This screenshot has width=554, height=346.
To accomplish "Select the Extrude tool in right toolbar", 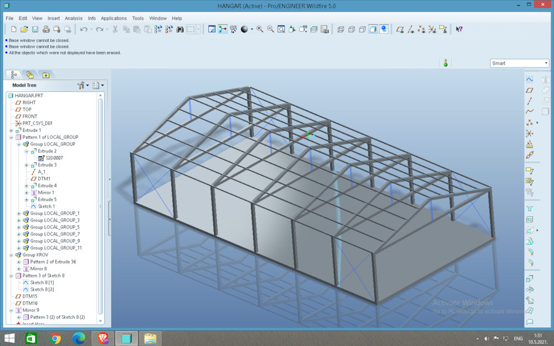I will pos(529,278).
